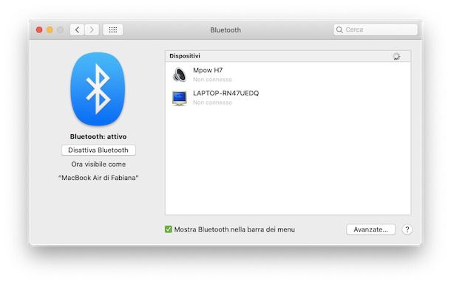
Task: Click the Ora visibile come label
Action: (x=98, y=164)
